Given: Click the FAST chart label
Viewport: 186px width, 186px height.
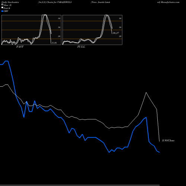Looking at the screenshot, I should [x=20, y=47].
